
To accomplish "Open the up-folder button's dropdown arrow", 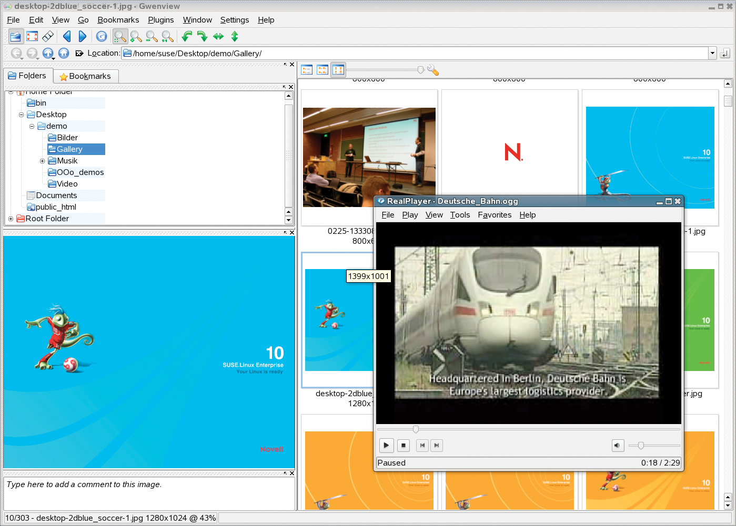I will 53,58.
